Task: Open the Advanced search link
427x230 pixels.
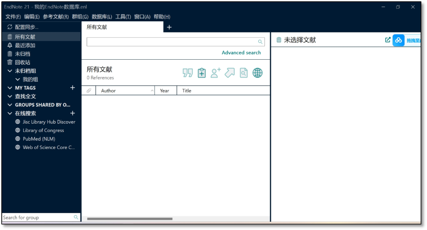Action: coord(241,53)
